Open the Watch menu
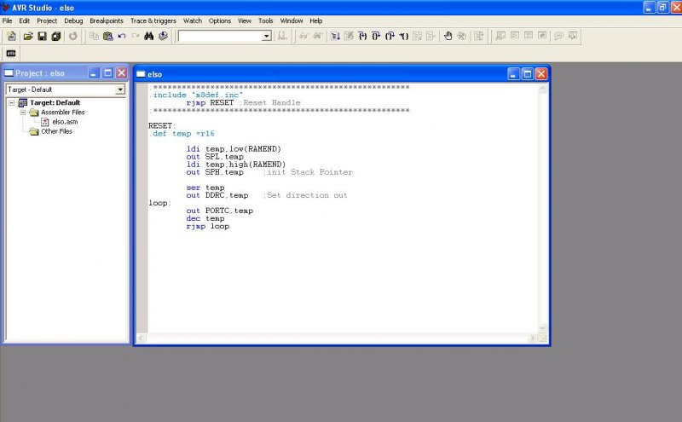Screen dimensions: 682x422 click(193, 20)
